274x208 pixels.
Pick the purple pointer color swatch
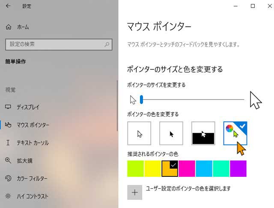pyautogui.click(x=238, y=169)
